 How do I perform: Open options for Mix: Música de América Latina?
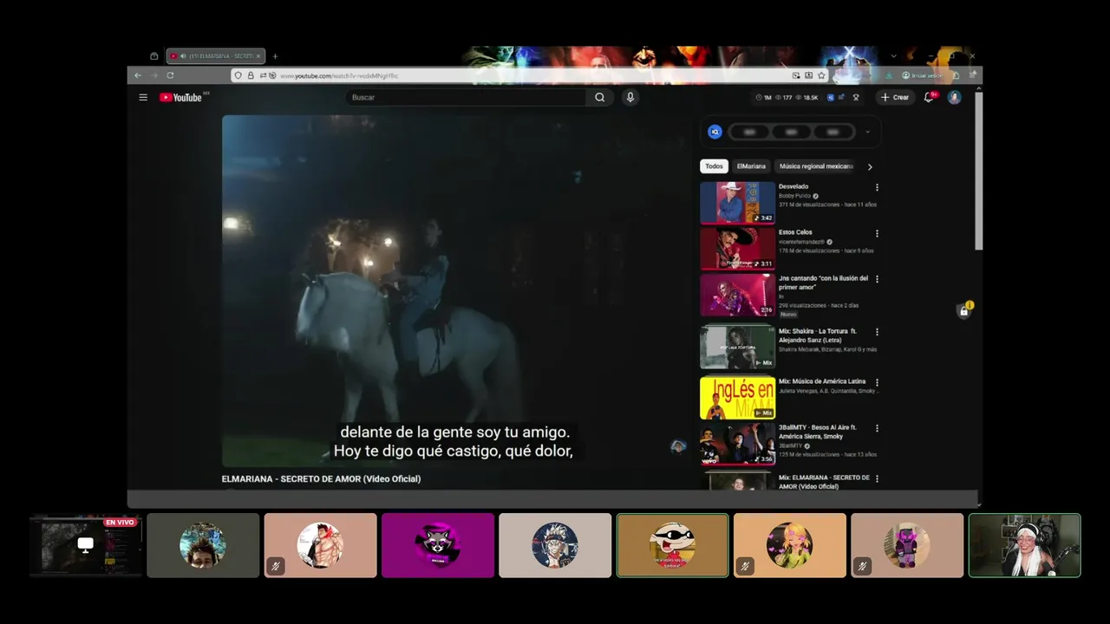[877, 382]
